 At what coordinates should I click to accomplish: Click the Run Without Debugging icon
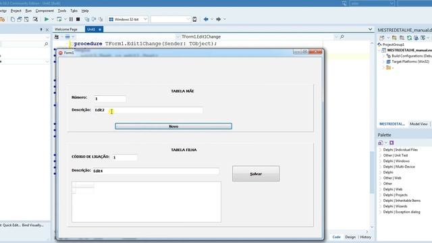pos(59,19)
